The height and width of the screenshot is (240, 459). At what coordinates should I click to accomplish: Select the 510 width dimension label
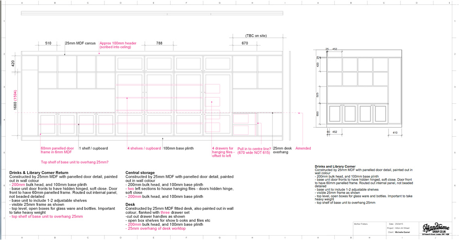pos(48,43)
